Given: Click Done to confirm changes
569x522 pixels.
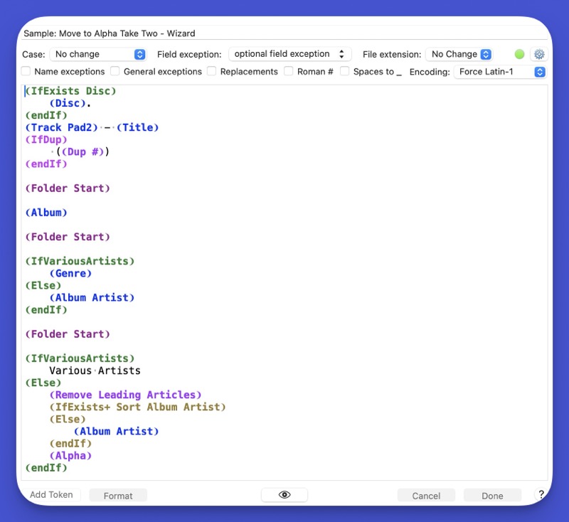Looking at the screenshot, I should click(492, 496).
